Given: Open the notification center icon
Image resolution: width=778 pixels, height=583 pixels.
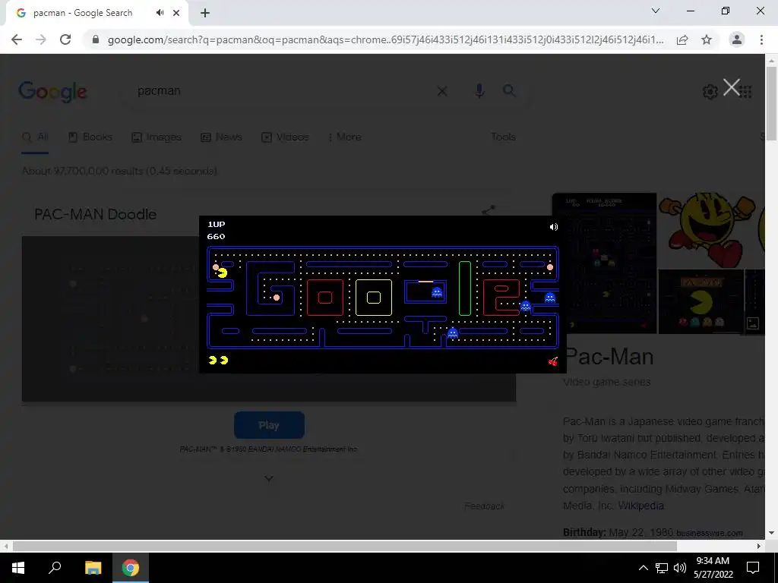Looking at the screenshot, I should point(753,568).
